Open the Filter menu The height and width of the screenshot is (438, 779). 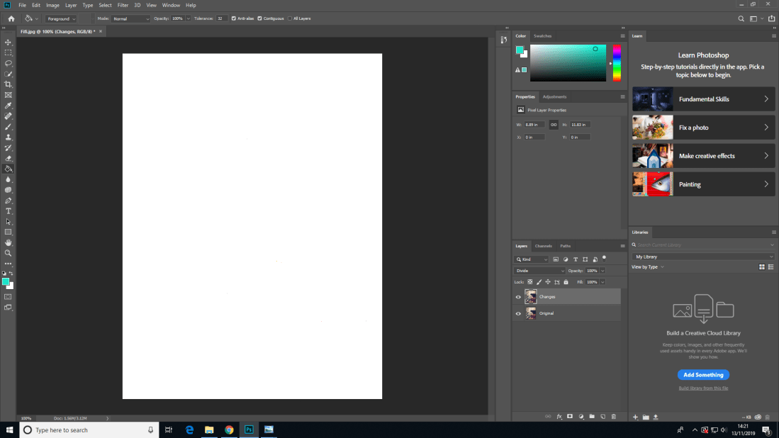point(123,5)
